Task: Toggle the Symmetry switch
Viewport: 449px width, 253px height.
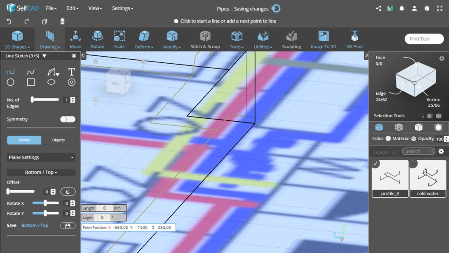Action: [x=68, y=119]
